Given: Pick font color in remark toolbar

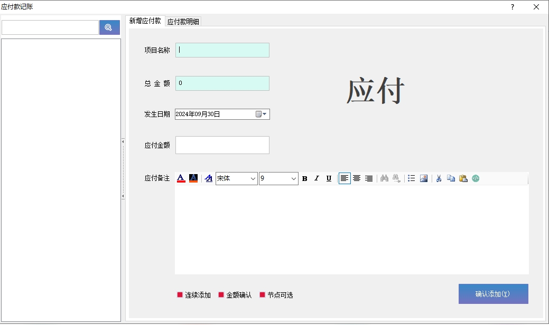Looking at the screenshot, I should coord(181,178).
